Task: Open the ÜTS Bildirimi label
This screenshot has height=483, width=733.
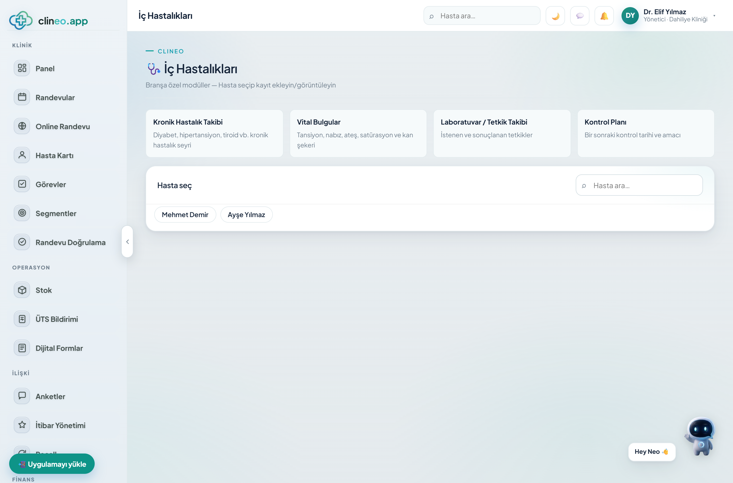Action: [x=57, y=319]
